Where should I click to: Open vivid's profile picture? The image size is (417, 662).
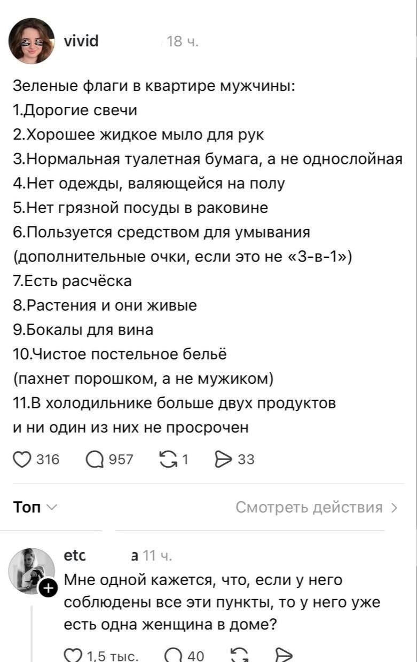[32, 40]
